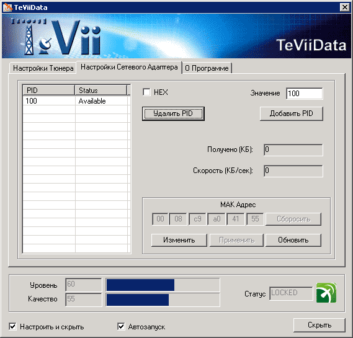353x338 pixels.
Task: Enable the HEX checkbox
Action: tap(146, 92)
